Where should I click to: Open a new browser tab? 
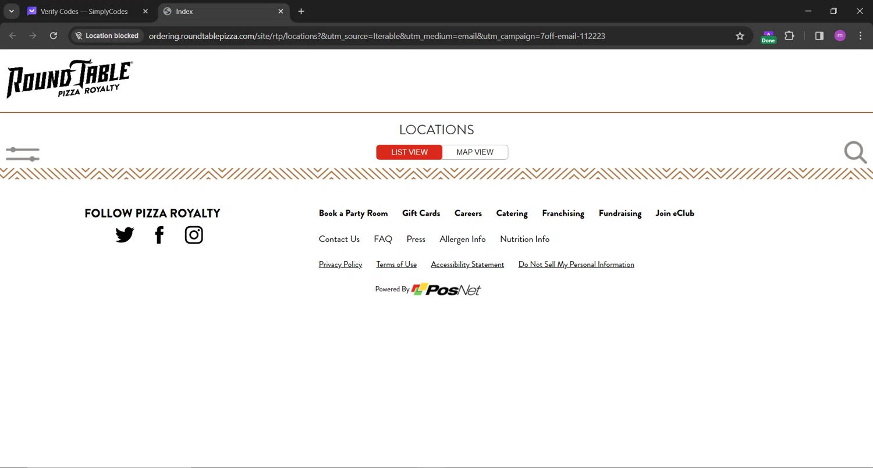[301, 12]
